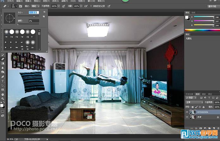Open status bar info arrow

(x=47, y=139)
